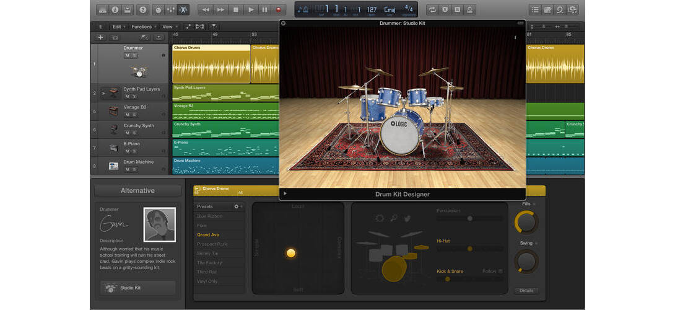
Task: Toggle Cycle mode button
Action: click(432, 9)
